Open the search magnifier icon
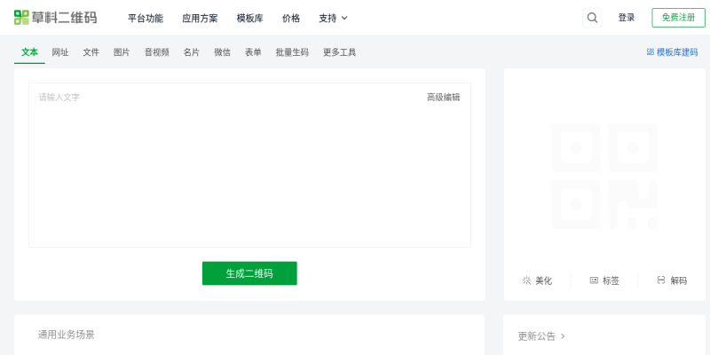 click(x=592, y=18)
